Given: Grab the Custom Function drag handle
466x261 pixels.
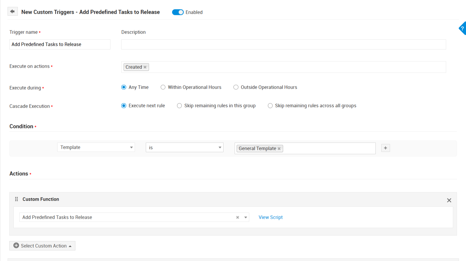Looking at the screenshot, I should coord(16,199).
